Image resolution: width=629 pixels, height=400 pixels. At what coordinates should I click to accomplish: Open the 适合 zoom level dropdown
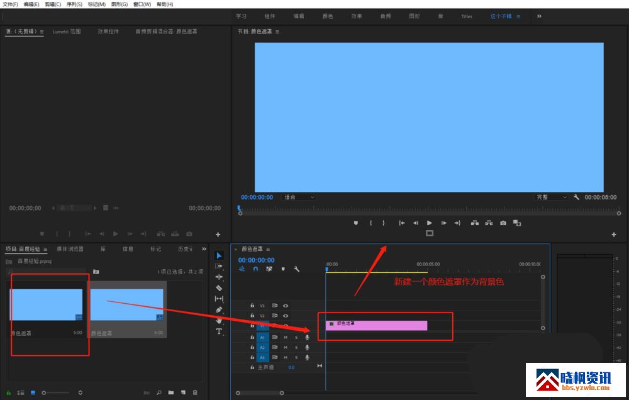299,197
